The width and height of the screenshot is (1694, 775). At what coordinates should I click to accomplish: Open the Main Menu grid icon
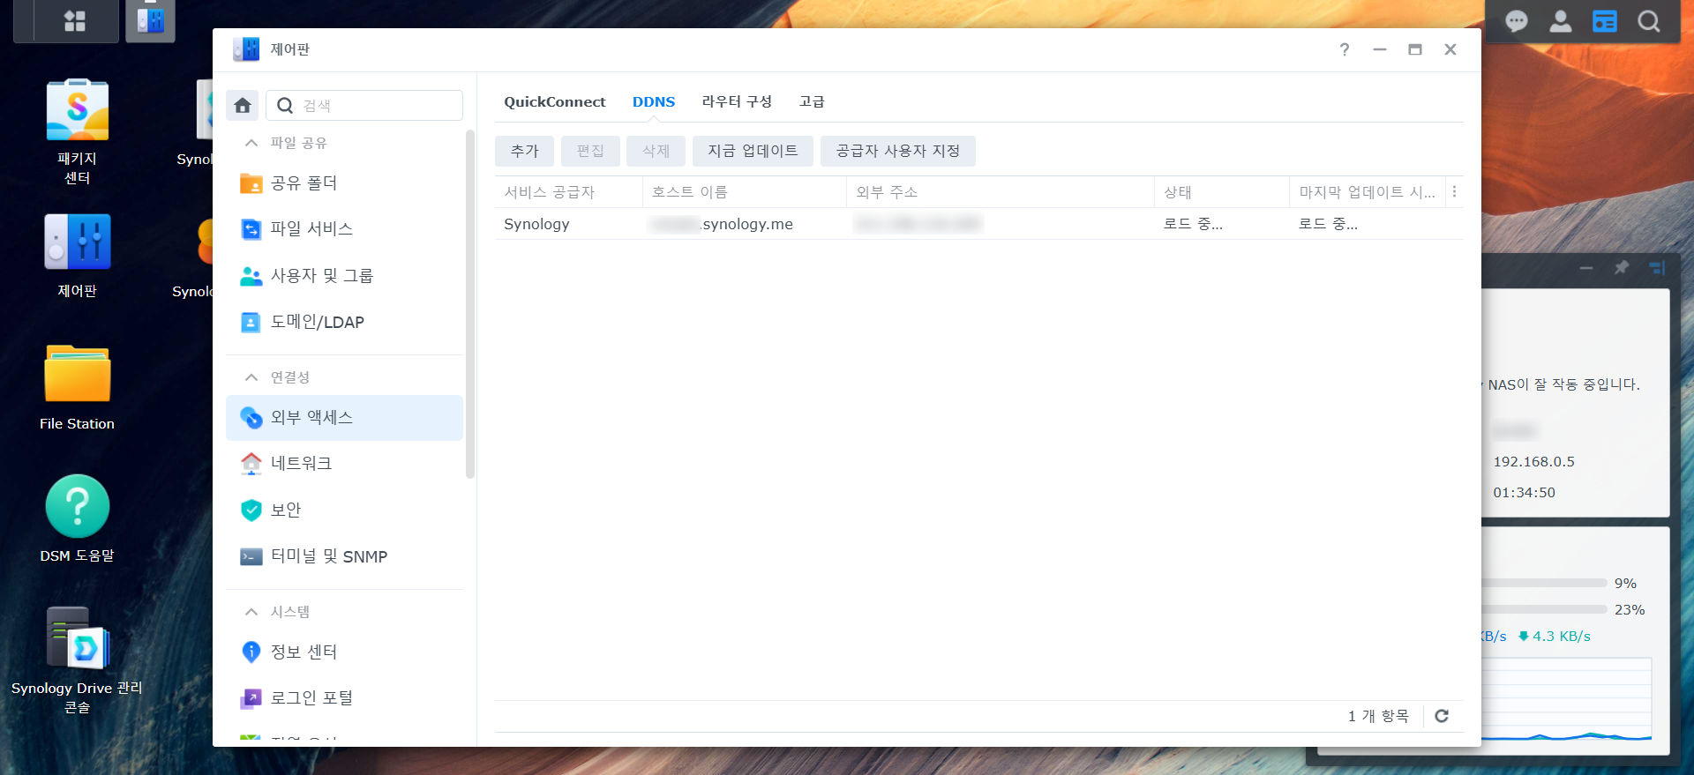pos(75,21)
